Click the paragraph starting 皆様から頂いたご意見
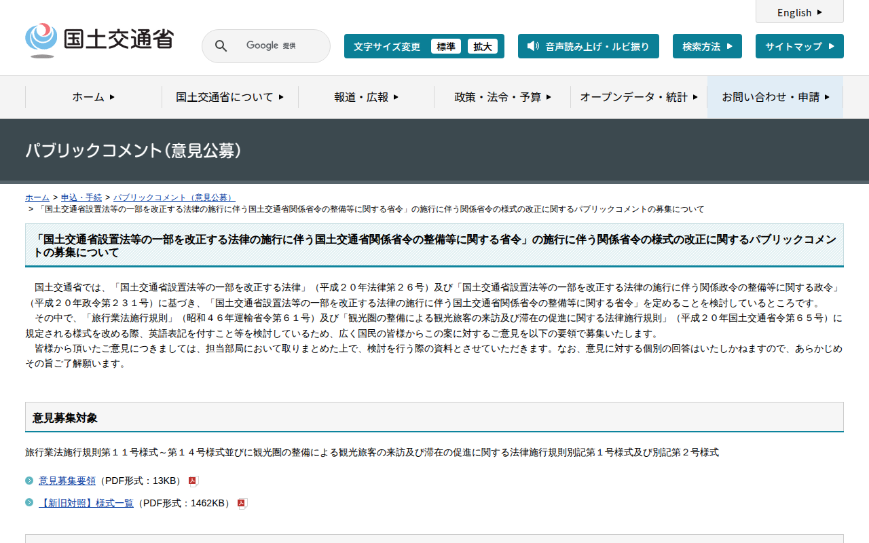 [x=434, y=356]
